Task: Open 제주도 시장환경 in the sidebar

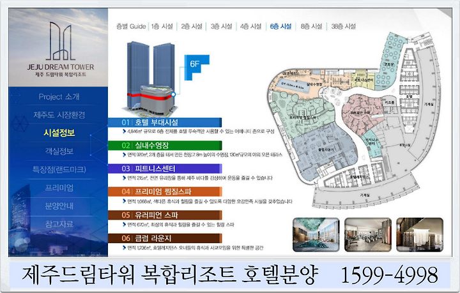Action: pyautogui.click(x=59, y=114)
